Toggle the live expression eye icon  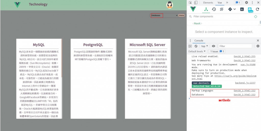tap(214, 46)
